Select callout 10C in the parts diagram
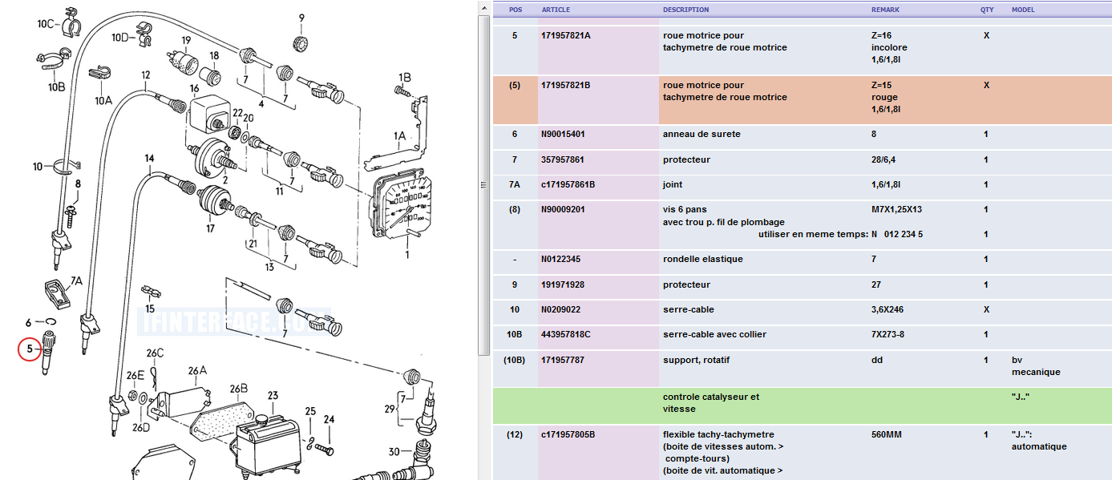 (x=47, y=24)
